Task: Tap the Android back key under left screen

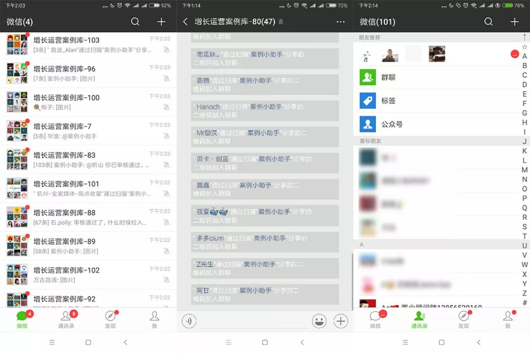Action: (x=126, y=342)
